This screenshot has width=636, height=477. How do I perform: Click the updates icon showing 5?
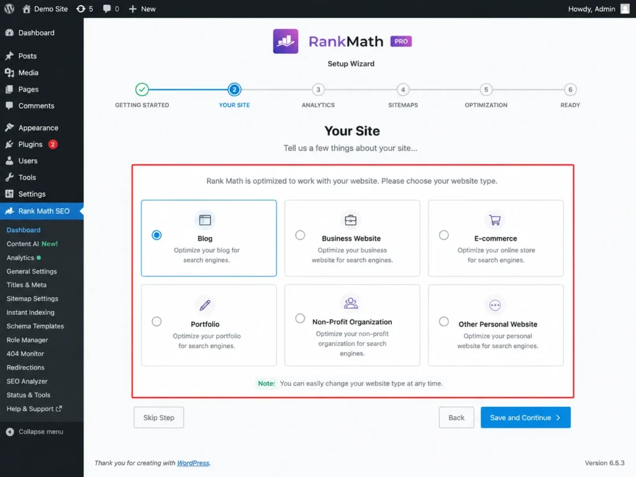tap(81, 9)
